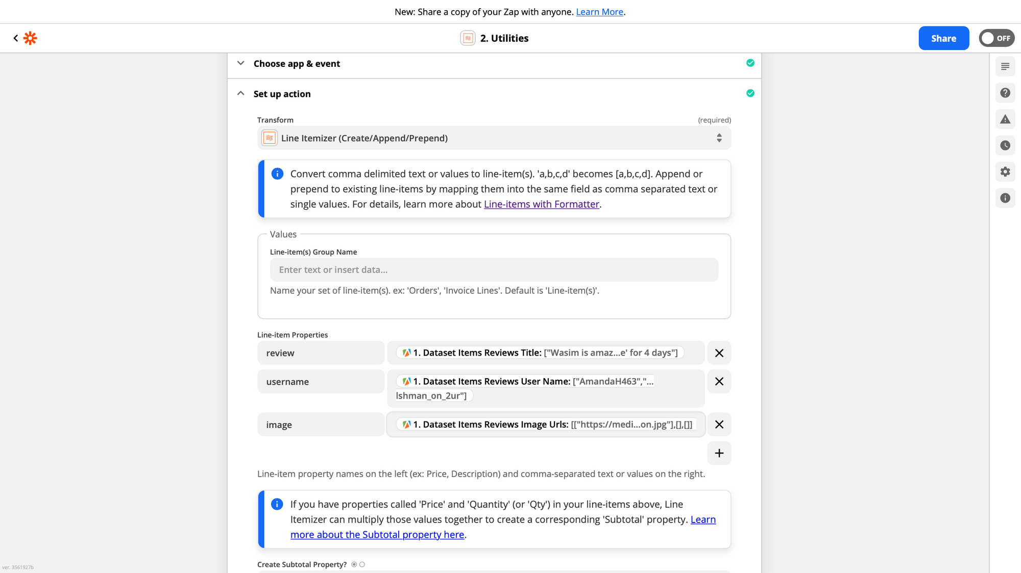
Task: Remove the review line-item property
Action: 719,353
